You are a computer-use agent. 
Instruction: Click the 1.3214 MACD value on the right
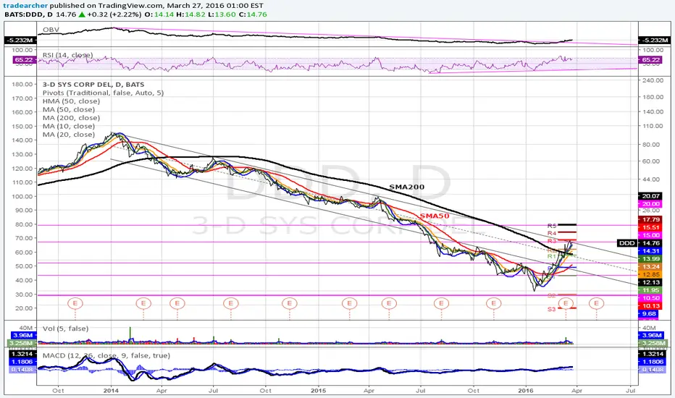(x=651, y=354)
